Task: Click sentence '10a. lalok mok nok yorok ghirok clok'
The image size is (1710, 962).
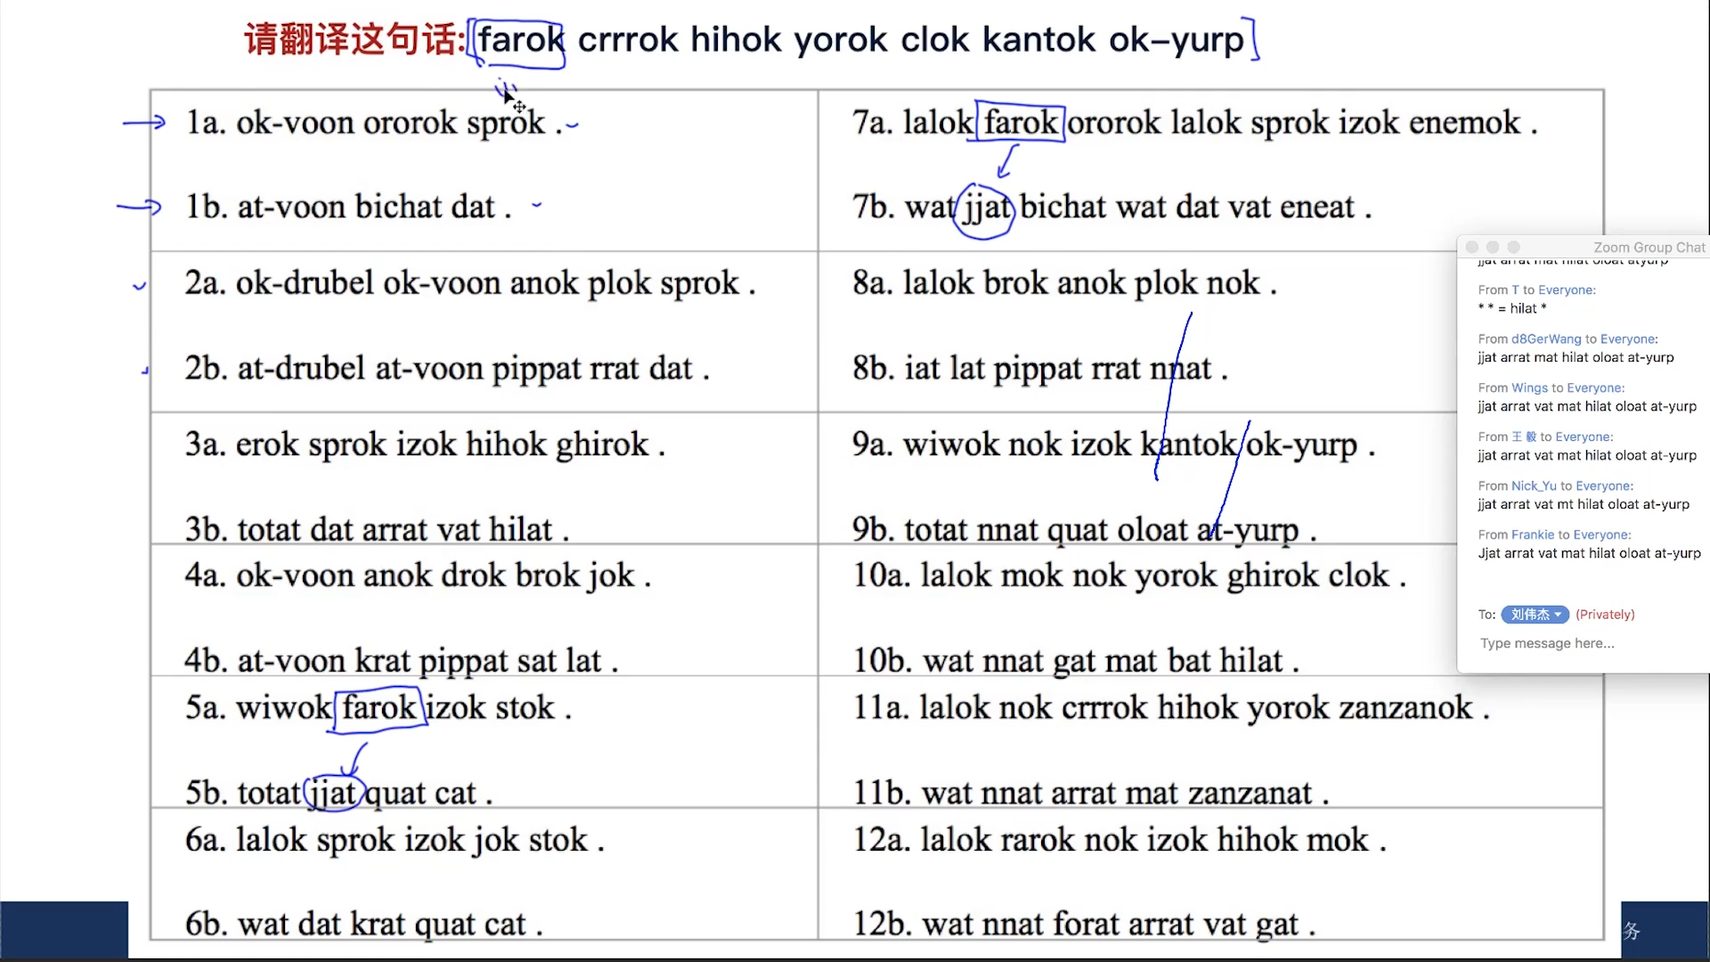Action: point(1129,576)
